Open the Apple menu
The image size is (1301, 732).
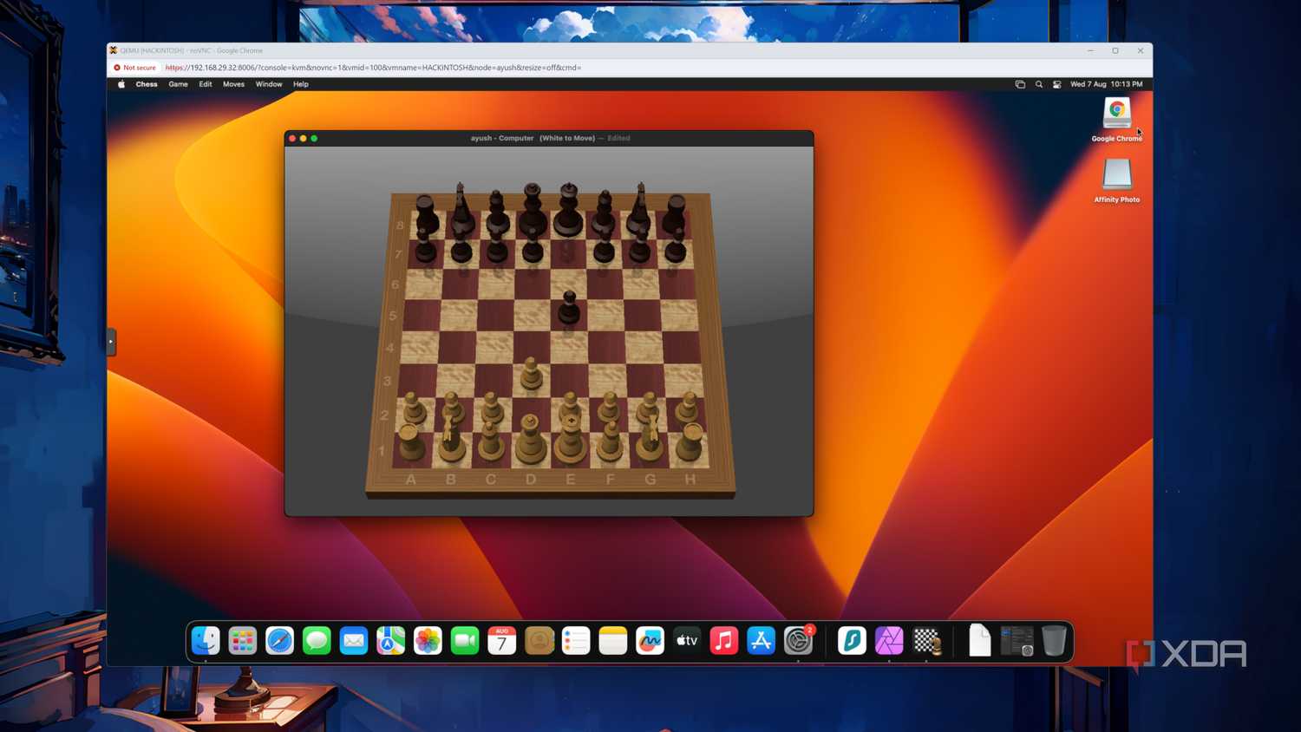click(x=121, y=84)
